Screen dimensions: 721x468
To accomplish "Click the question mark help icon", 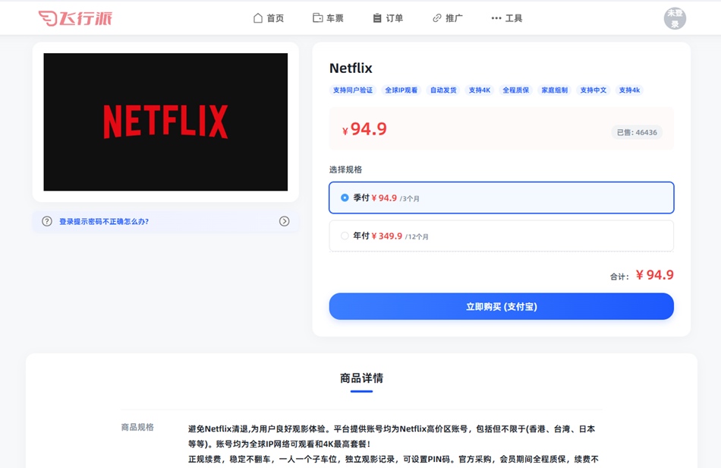I will click(47, 221).
